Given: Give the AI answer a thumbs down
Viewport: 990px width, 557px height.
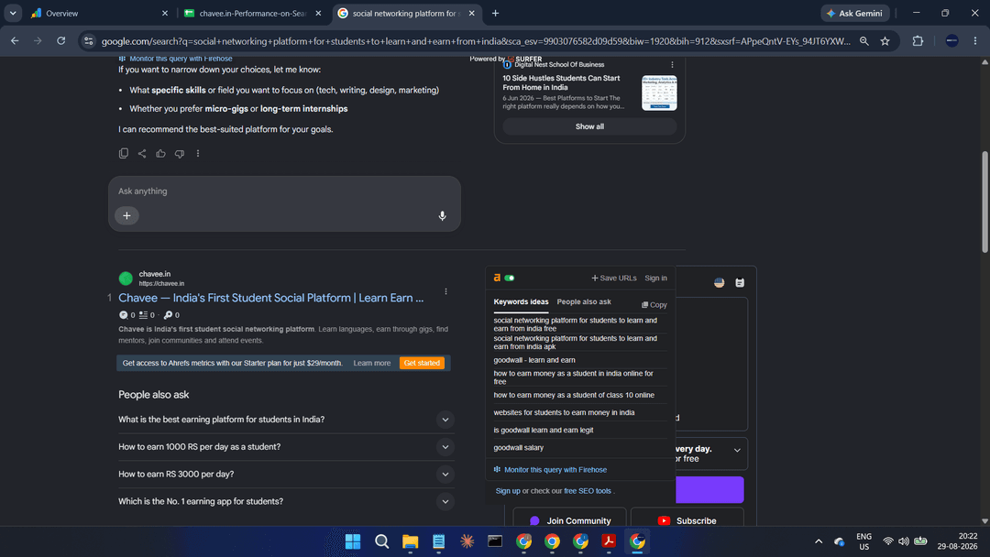Looking at the screenshot, I should click(x=180, y=153).
